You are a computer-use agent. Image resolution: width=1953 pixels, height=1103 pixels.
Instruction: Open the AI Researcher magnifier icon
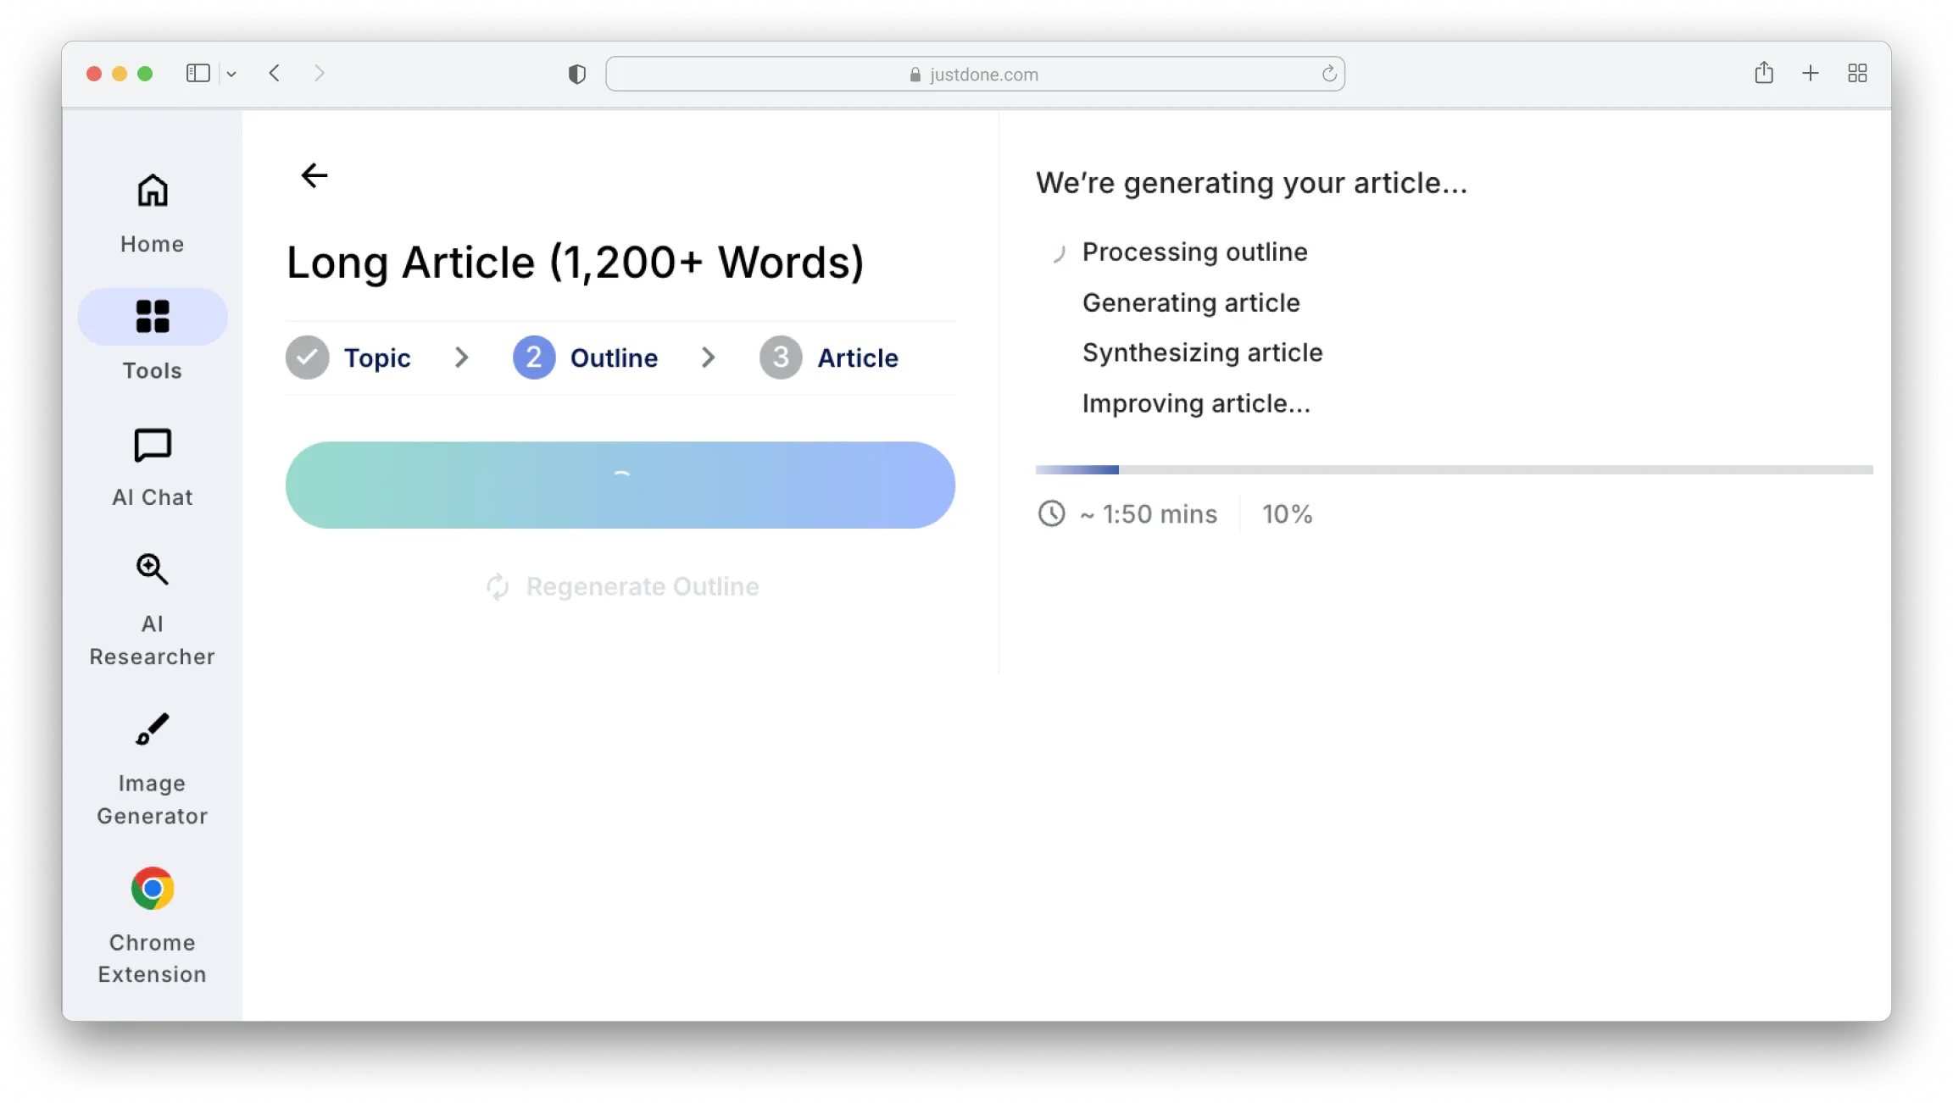coord(153,569)
